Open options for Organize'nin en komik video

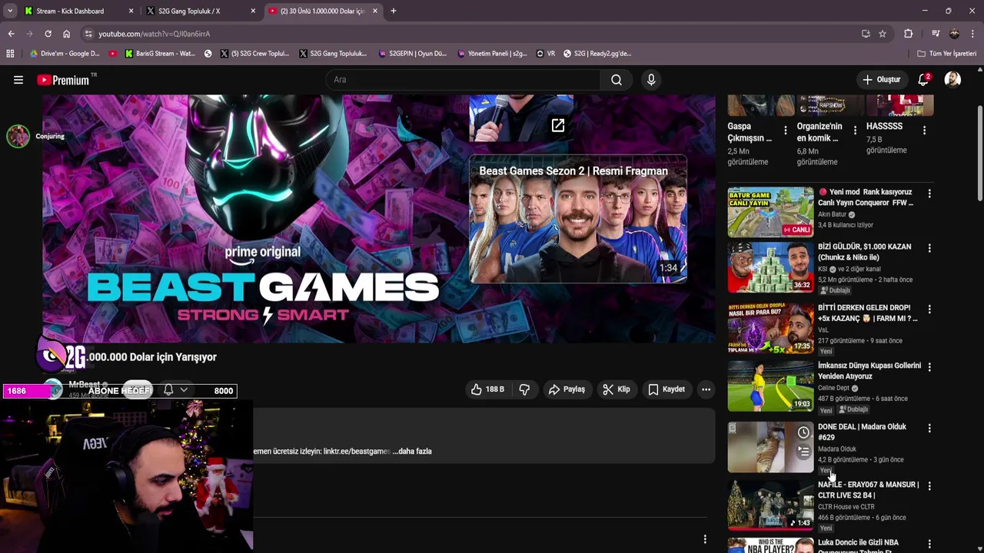[x=855, y=131]
